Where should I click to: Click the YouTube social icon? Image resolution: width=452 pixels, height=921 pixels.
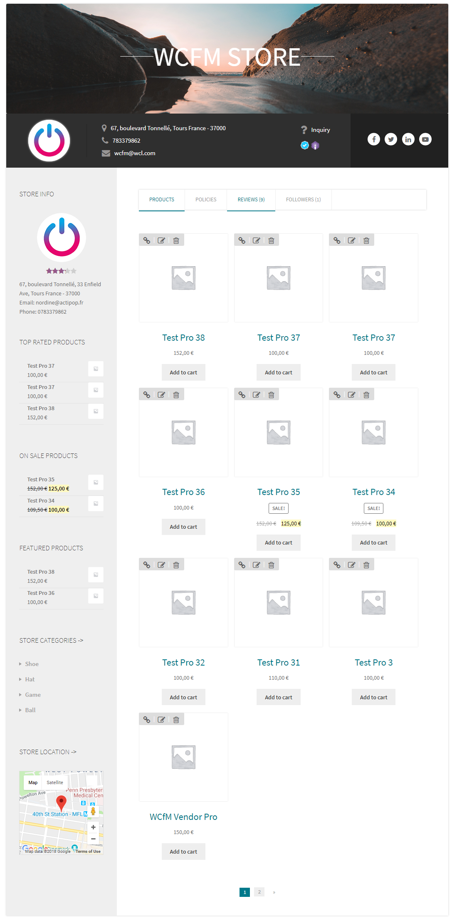425,139
